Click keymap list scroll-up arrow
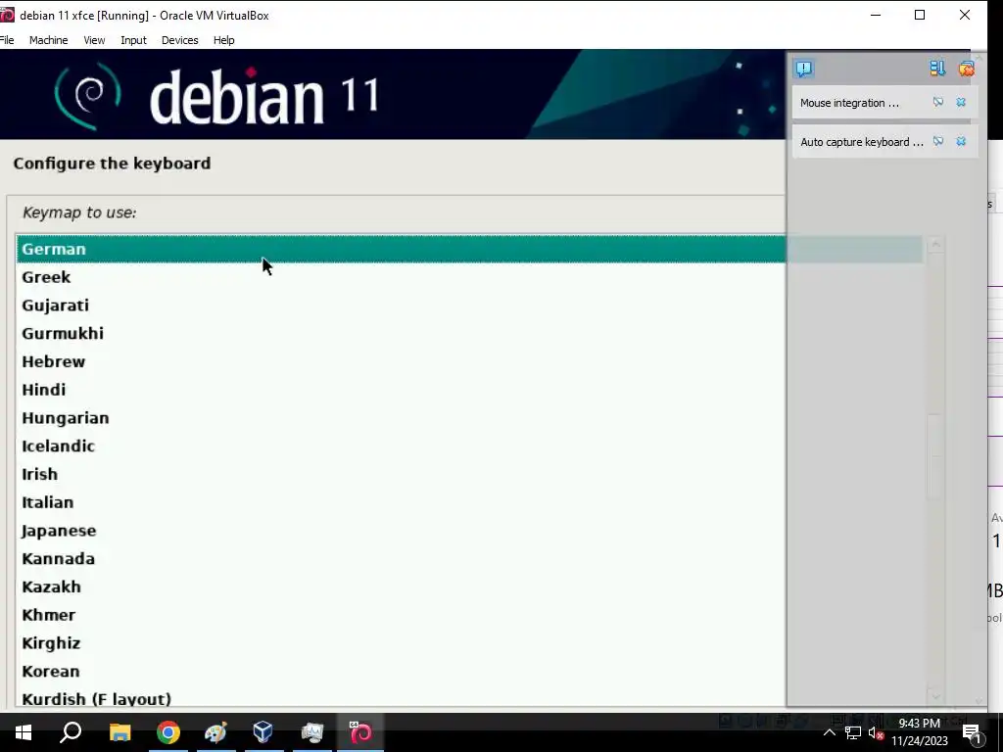1003x752 pixels. (935, 244)
